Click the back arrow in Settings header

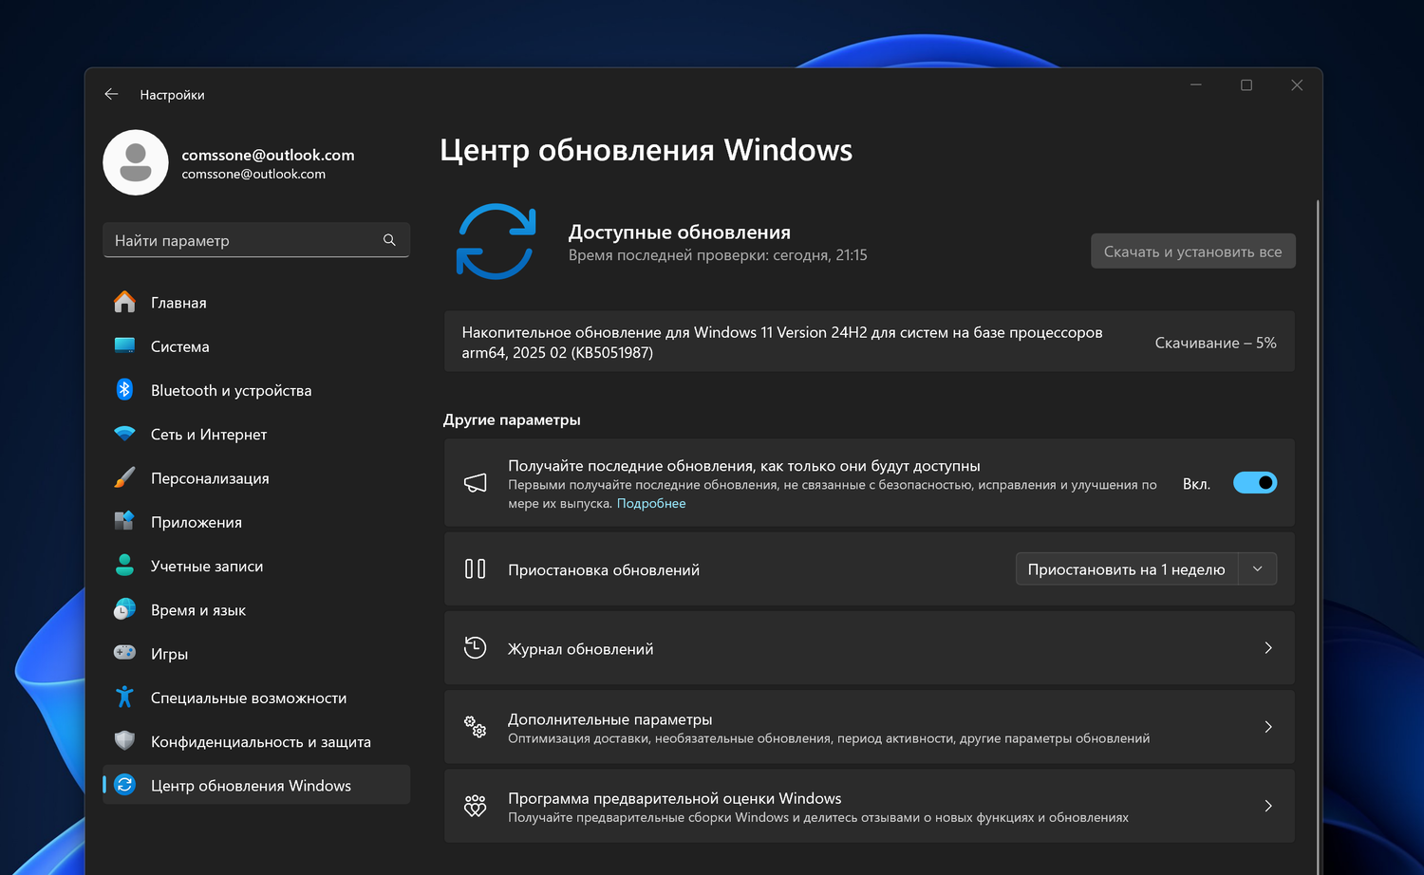point(111,94)
